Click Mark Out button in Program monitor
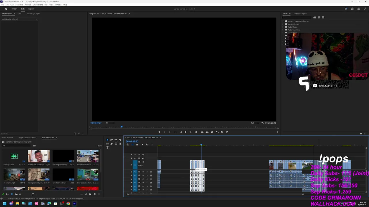 169,132
